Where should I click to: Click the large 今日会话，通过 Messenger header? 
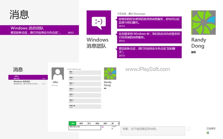[131, 14]
